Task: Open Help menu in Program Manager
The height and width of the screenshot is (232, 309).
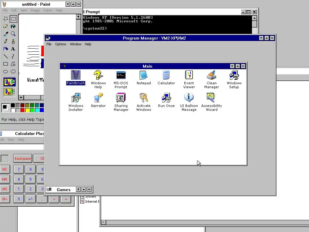Action: [88, 44]
